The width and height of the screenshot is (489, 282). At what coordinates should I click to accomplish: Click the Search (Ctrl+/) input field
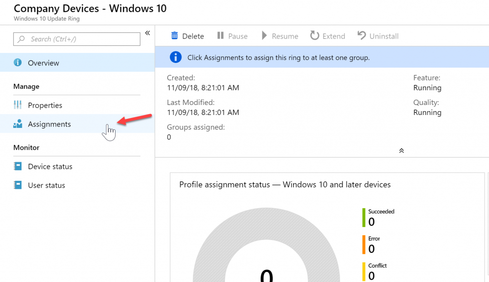point(77,39)
